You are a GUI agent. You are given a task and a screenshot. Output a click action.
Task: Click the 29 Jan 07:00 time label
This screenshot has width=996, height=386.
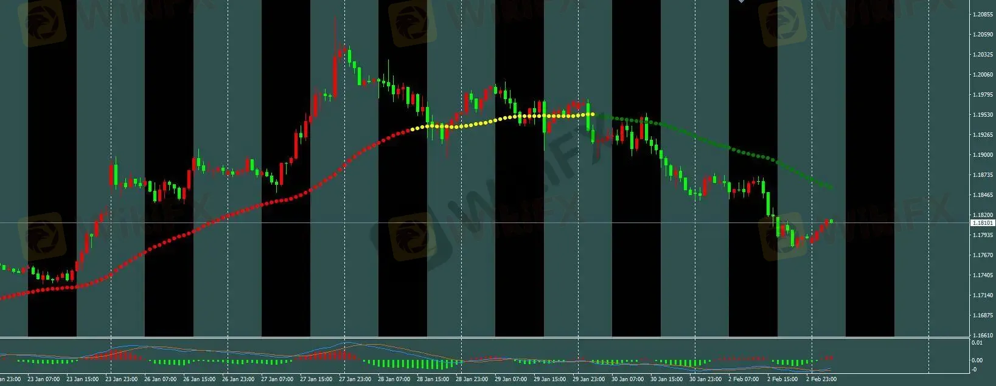tap(511, 379)
